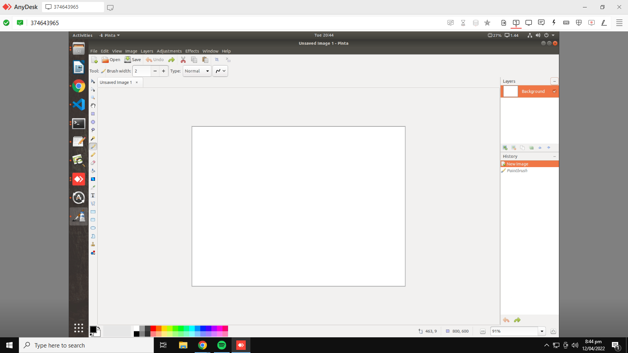Click the Deselect All toolbar icon

[x=228, y=60]
